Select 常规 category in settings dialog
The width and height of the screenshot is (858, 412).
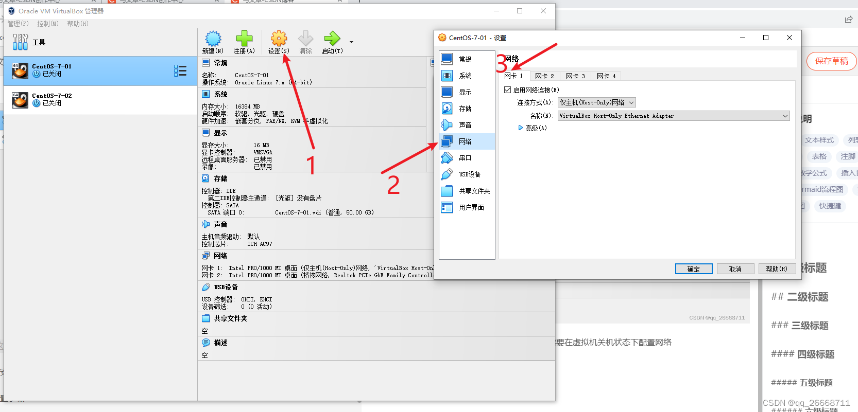(x=467, y=59)
